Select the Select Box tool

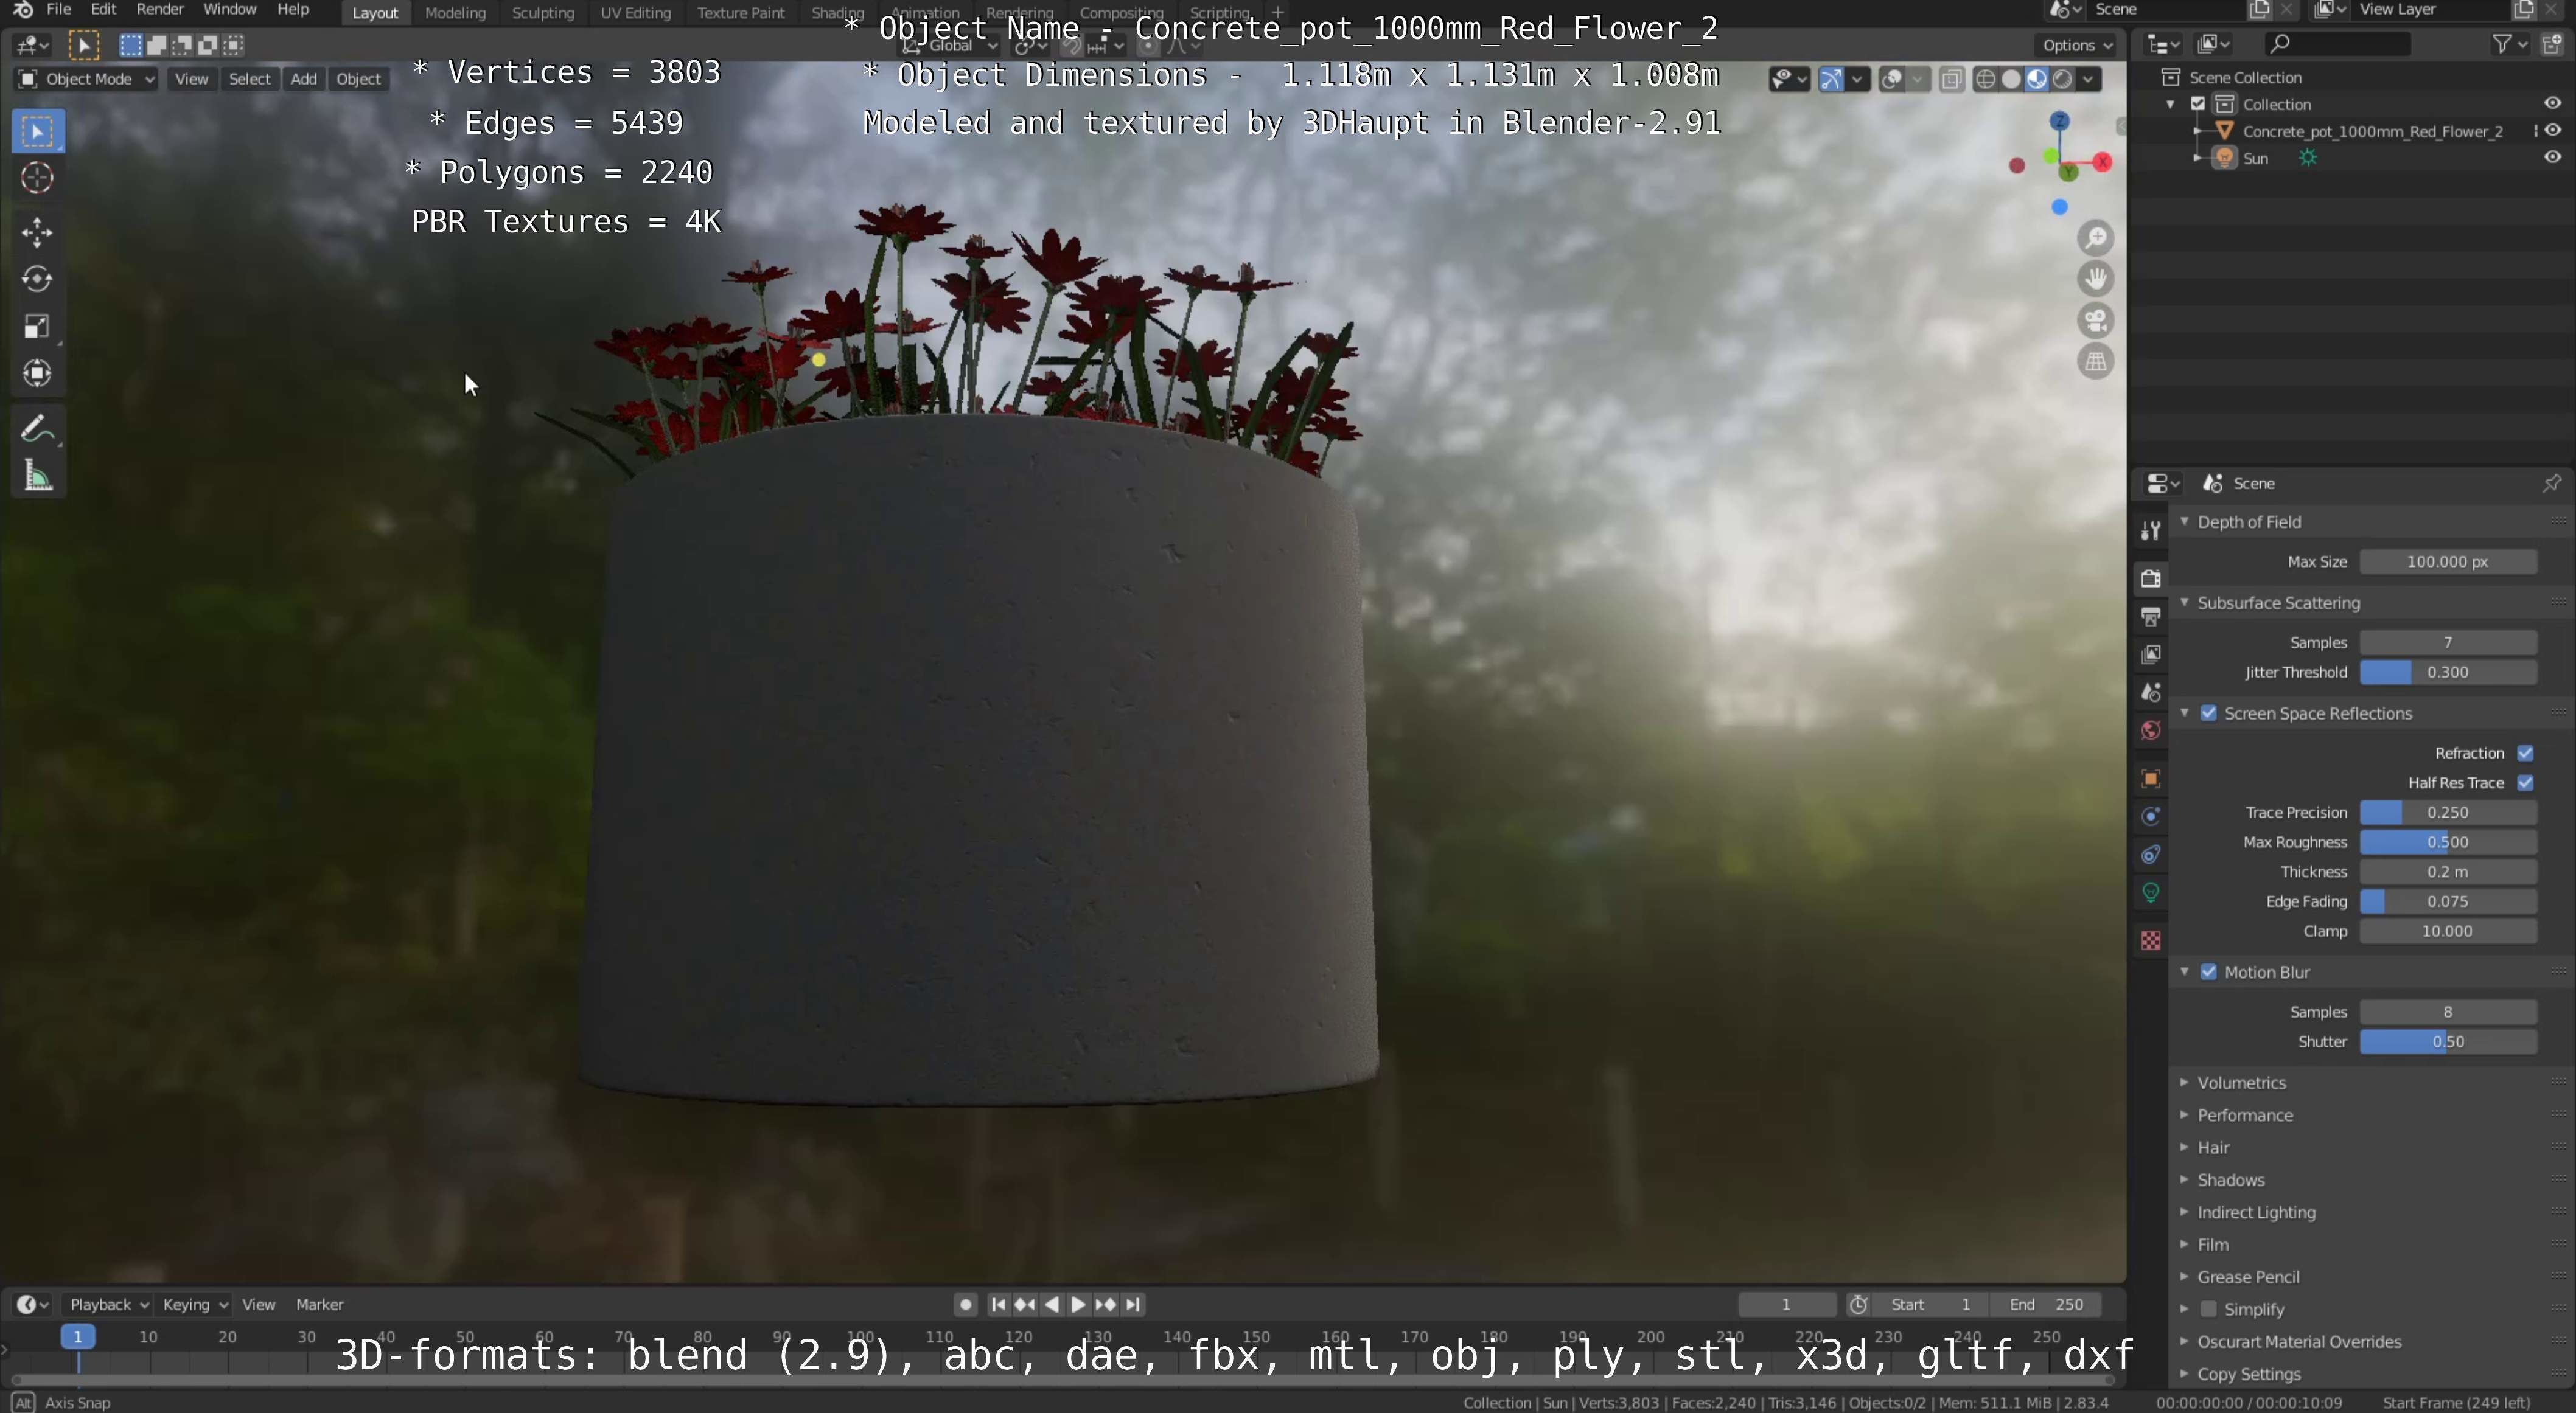(37, 132)
